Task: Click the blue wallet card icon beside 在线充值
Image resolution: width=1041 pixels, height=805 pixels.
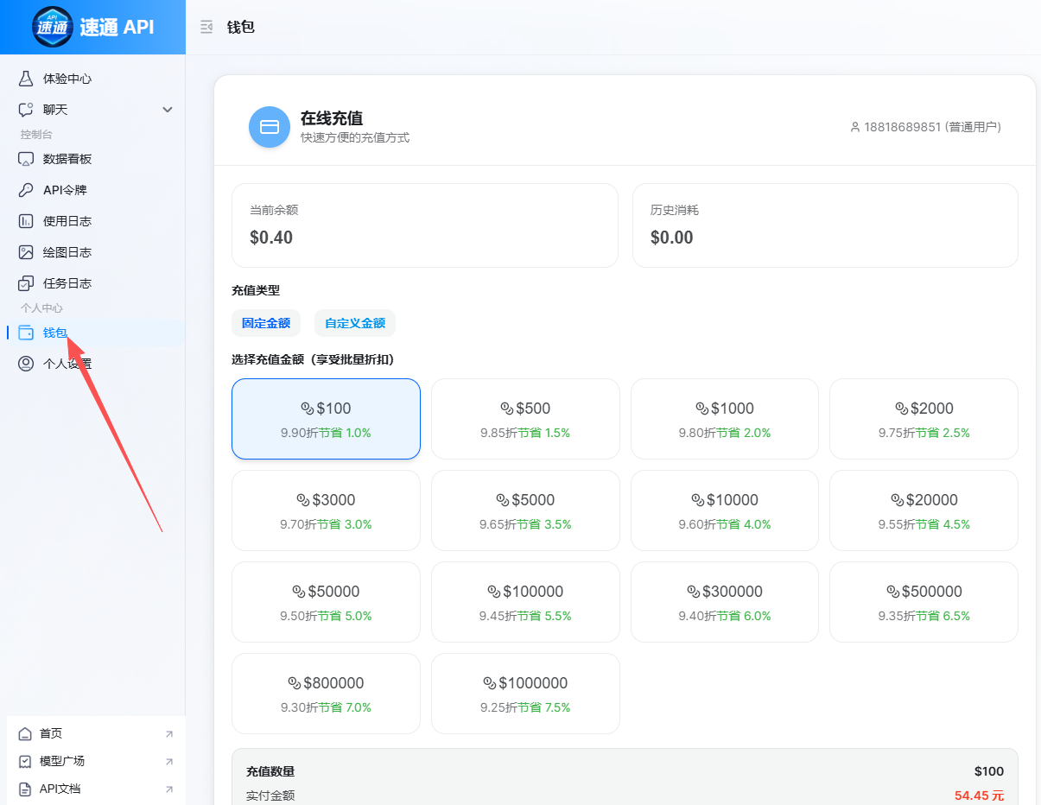Action: click(269, 125)
